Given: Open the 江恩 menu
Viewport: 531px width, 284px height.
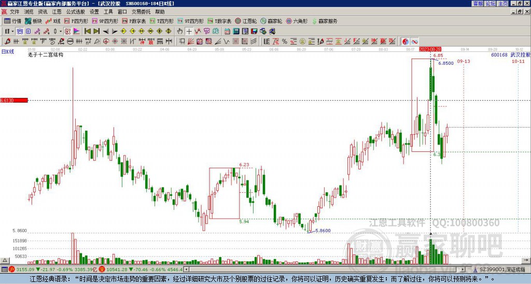Looking at the screenshot, I should coord(57,12).
